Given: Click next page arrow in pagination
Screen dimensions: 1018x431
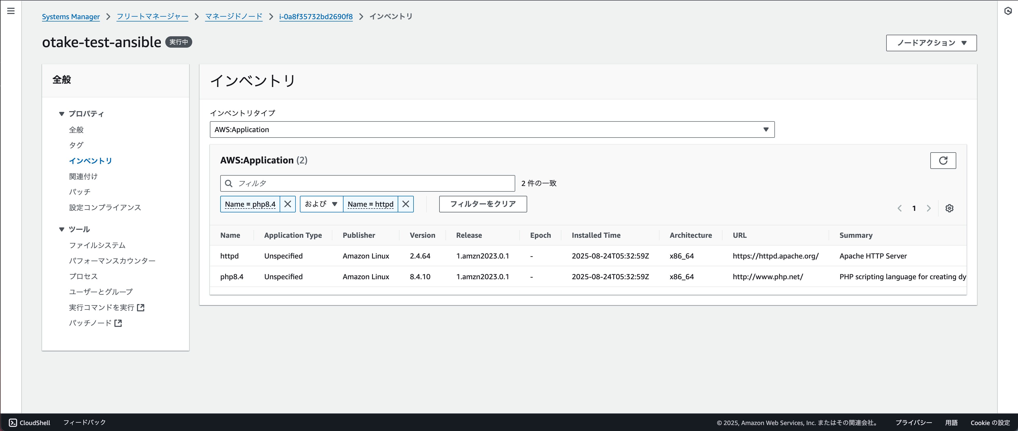Looking at the screenshot, I should [929, 209].
